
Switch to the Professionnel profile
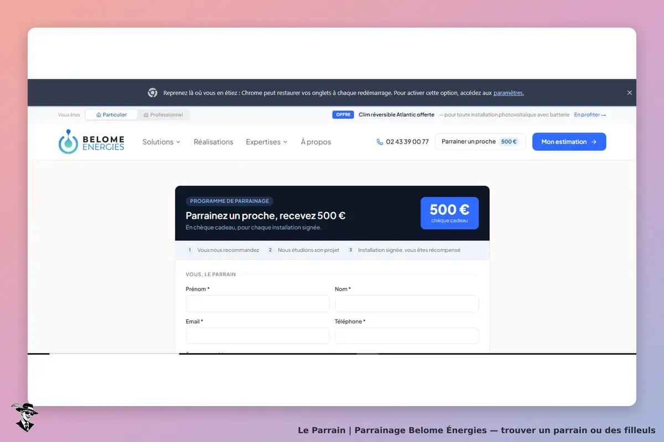163,115
